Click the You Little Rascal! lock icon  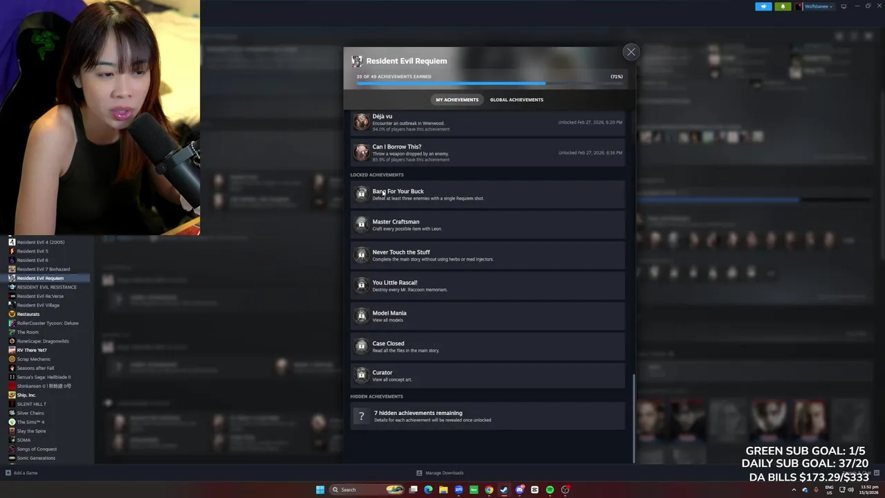[x=361, y=286]
